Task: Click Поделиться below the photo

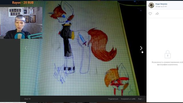Action: click(x=113, y=99)
